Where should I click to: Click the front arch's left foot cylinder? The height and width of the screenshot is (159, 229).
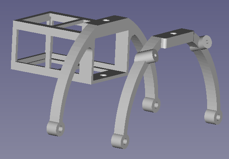pyautogui.click(x=56, y=129)
